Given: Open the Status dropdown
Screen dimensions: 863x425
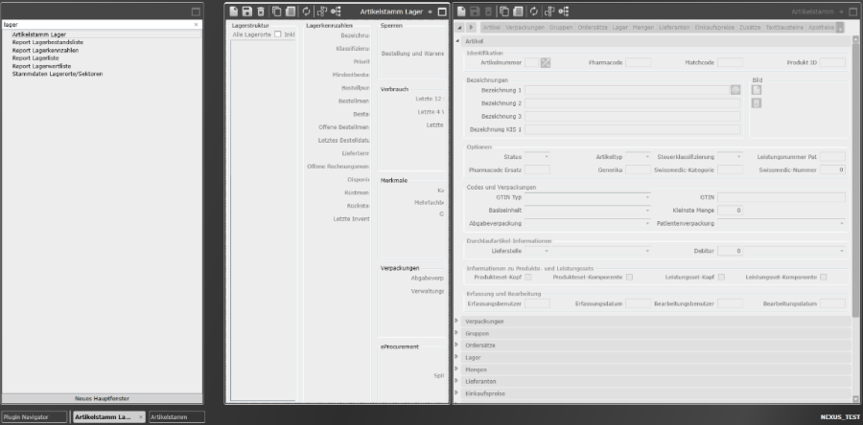Looking at the screenshot, I should (546, 157).
